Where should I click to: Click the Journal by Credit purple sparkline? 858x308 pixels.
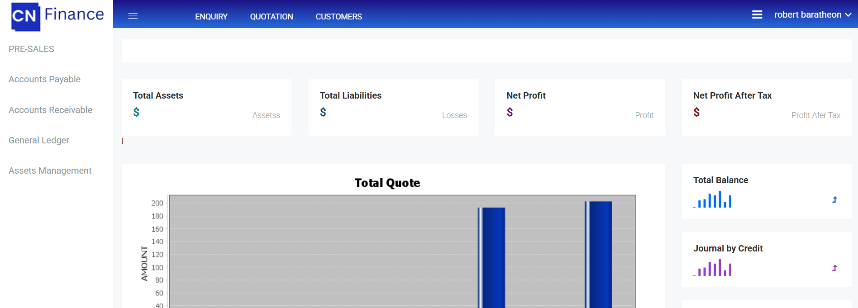pos(713,268)
